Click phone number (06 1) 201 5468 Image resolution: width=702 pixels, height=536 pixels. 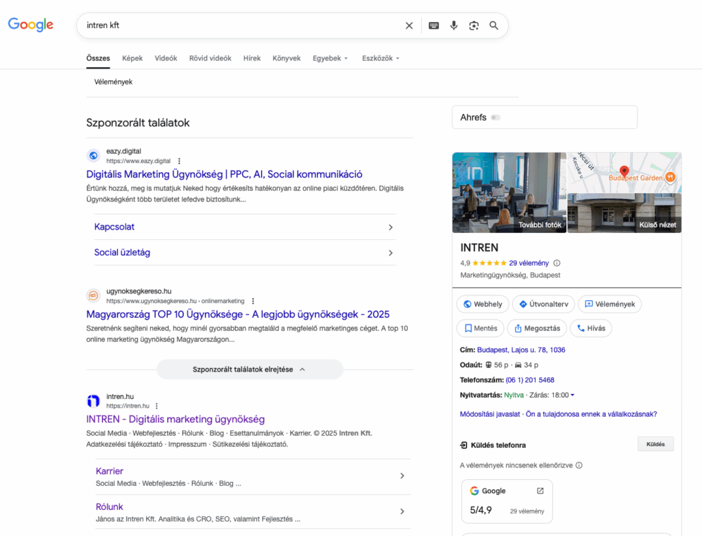coord(530,380)
